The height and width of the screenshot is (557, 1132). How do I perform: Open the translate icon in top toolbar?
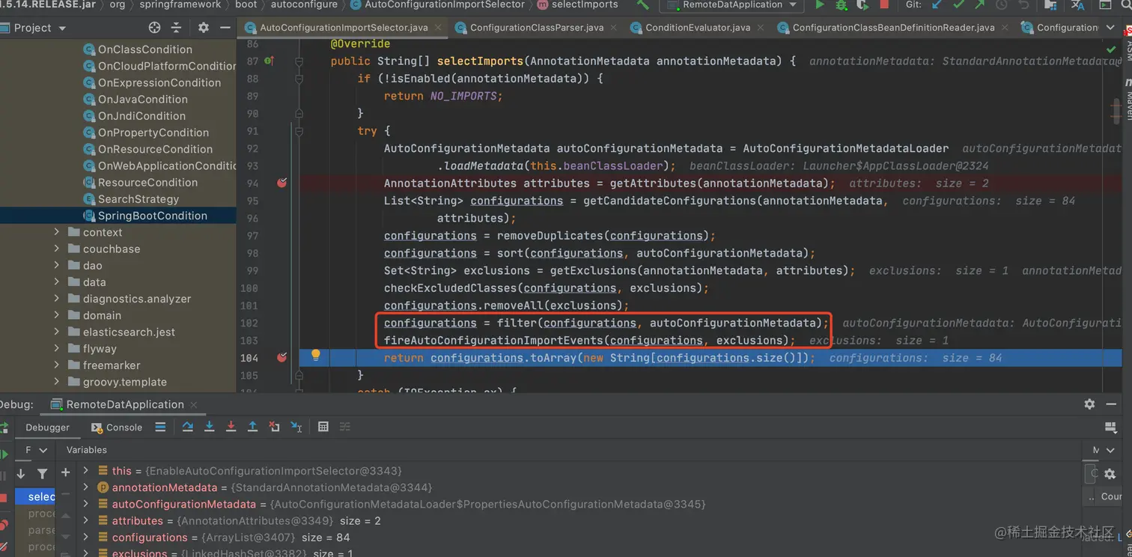point(1077,5)
